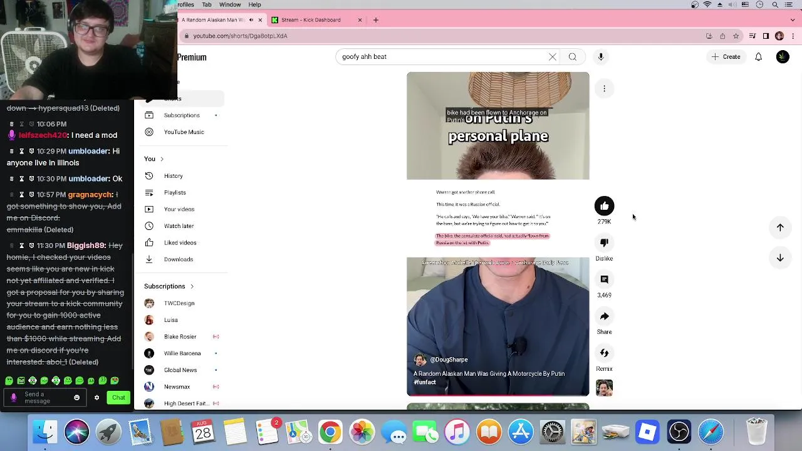Image resolution: width=802 pixels, height=451 pixels.
Task: Open the short's three-dot more options
Action: point(604,89)
